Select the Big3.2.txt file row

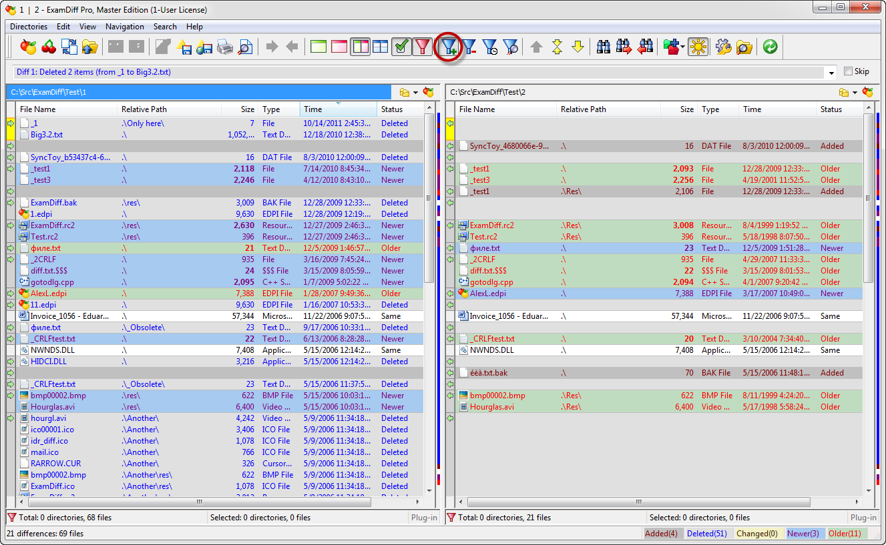coord(220,135)
